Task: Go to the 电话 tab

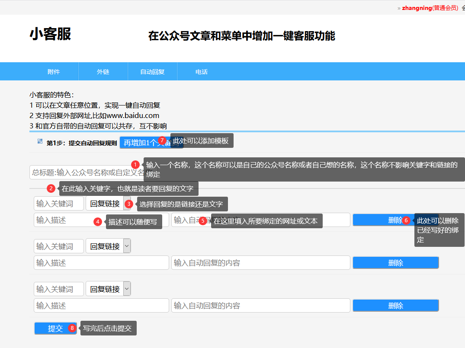Action: coord(202,72)
